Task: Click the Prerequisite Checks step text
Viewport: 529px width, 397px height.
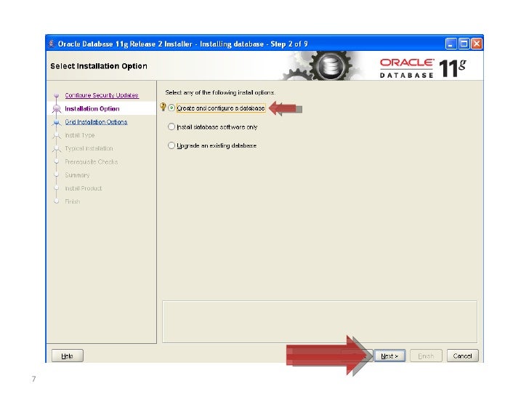Action: (x=91, y=161)
